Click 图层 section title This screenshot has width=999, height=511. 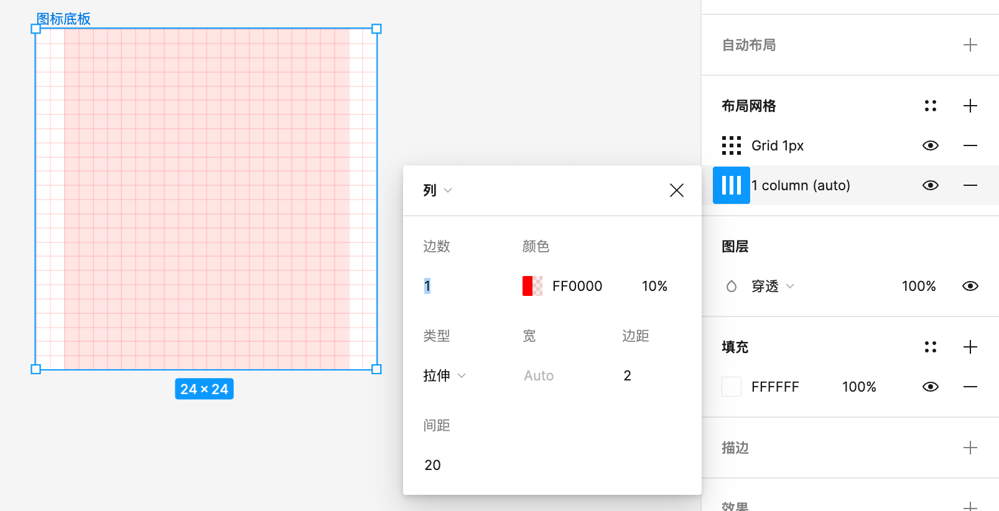click(x=735, y=246)
